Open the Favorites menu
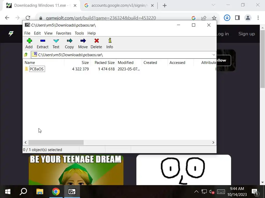Viewport: 265px width, 198px height. pos(64,33)
